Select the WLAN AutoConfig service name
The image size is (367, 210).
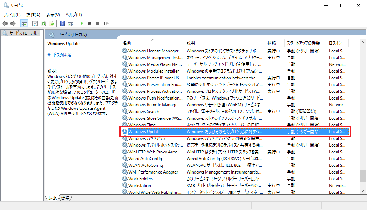click(x=146, y=165)
